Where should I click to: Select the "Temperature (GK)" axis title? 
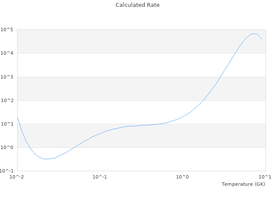coord(243,184)
